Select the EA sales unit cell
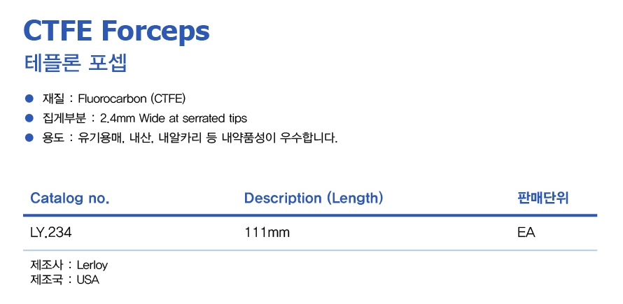This screenshot has height=304, width=623. point(526,233)
